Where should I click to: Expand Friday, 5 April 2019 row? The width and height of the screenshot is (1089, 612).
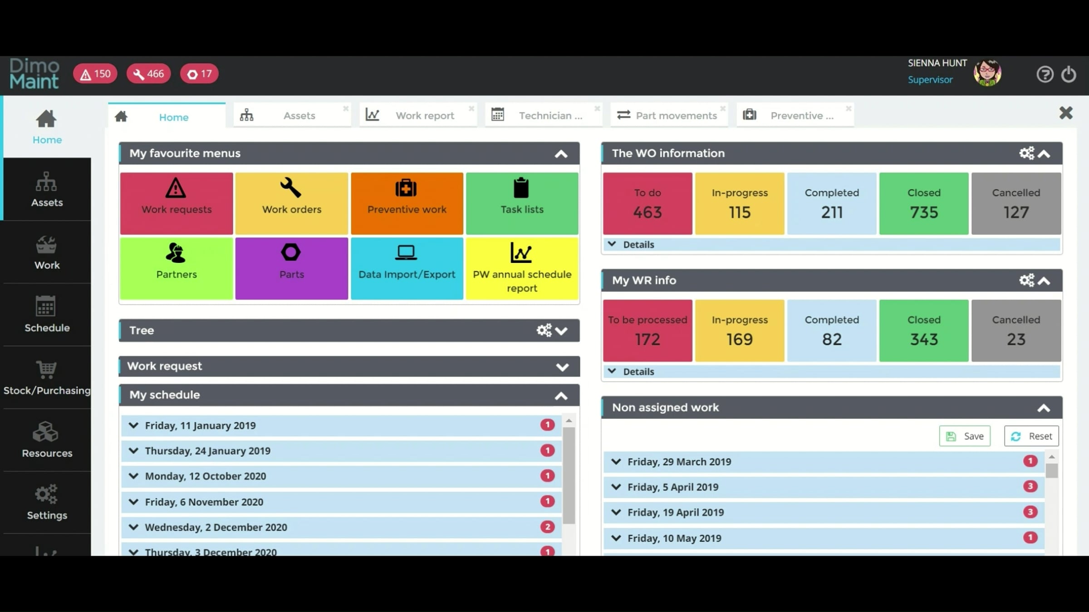click(616, 487)
